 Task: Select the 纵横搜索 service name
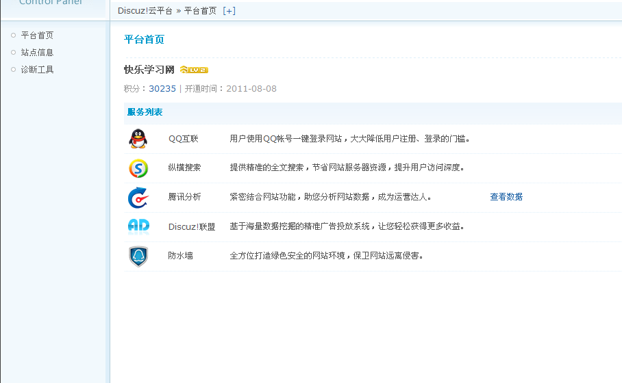point(184,168)
